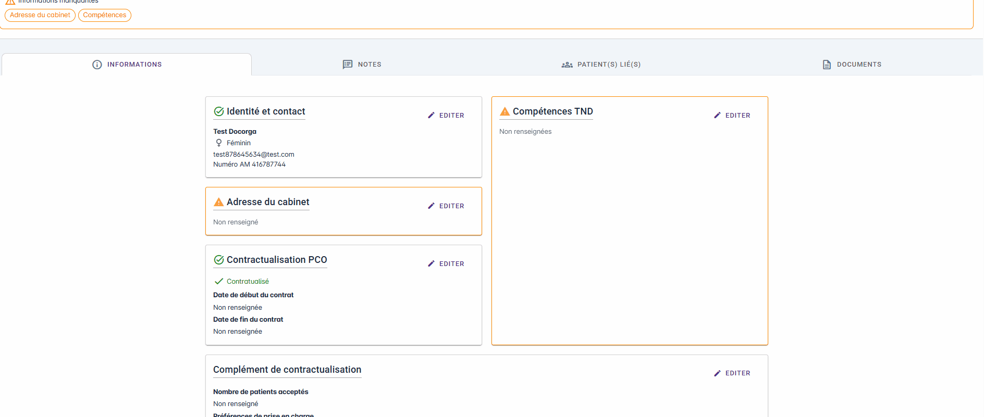Switch to the Patient(s) lié(s) tab
This screenshot has height=417, width=984.
tap(601, 65)
